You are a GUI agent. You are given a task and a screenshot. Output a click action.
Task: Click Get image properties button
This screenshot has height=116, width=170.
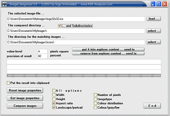25,98
